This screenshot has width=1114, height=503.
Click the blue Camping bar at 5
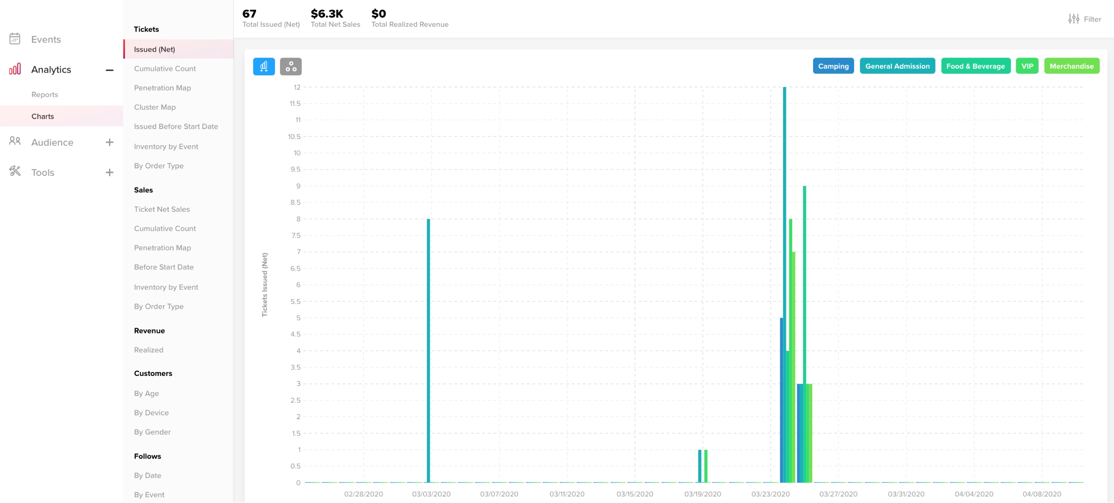click(x=781, y=400)
